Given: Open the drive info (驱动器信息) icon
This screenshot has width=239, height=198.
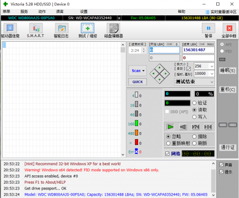Looking at the screenshot, I should coord(10,28).
